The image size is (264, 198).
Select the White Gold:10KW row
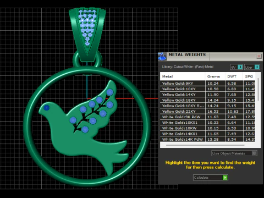pyautogui.click(x=207, y=128)
